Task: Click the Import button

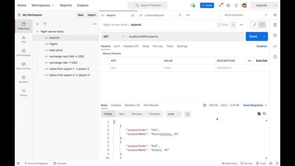Action: point(92,15)
